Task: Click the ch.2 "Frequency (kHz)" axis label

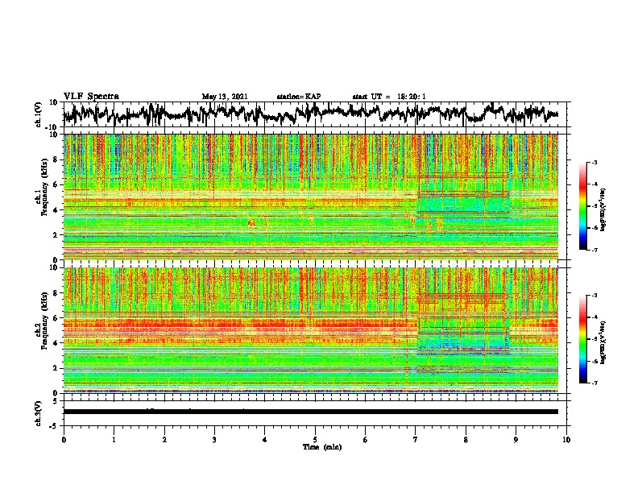Action: tap(45, 320)
